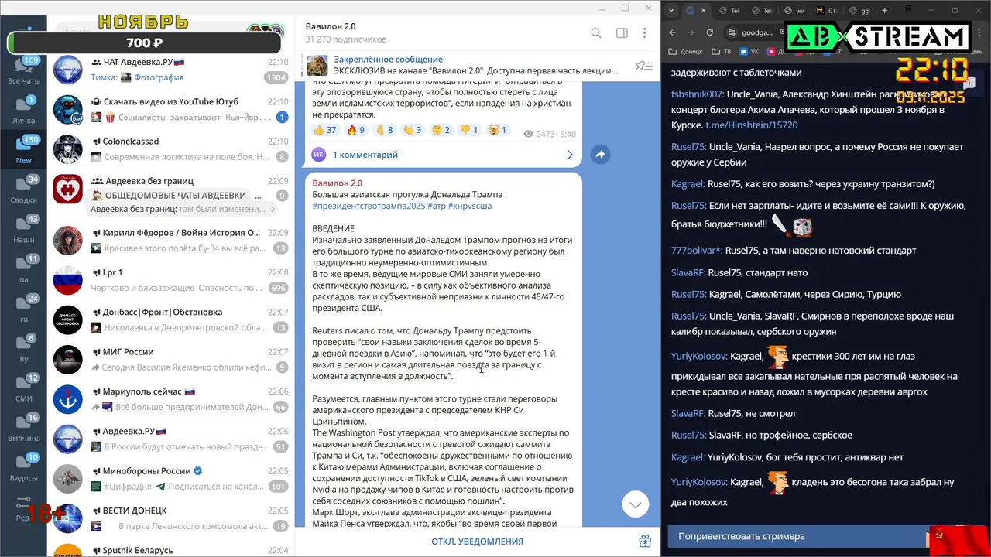Viewport: 991px width, 557px height.
Task: Open a new browser tab
Action: 884,10
